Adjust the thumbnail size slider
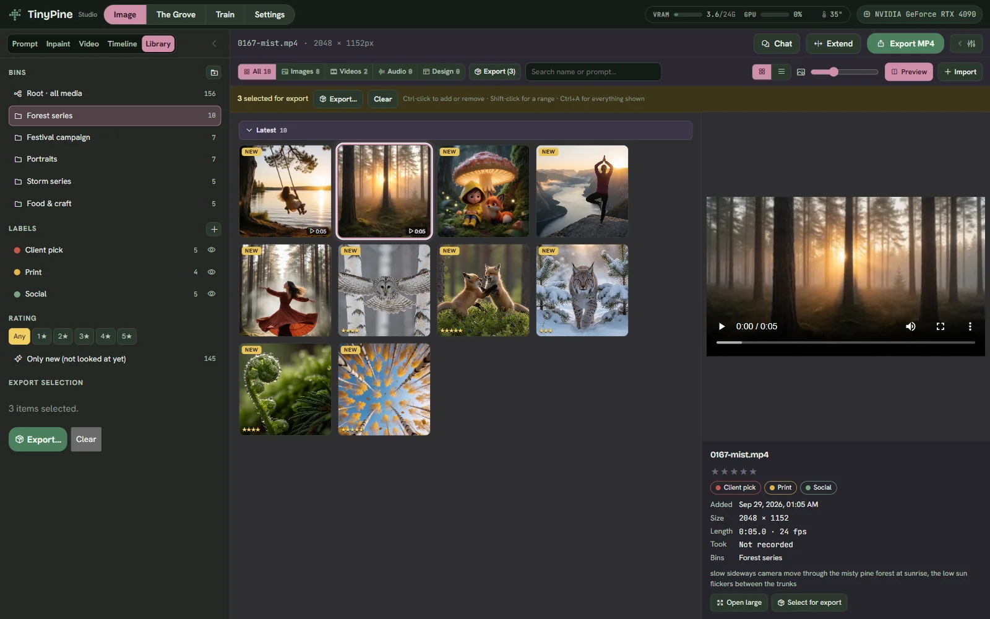 845,72
